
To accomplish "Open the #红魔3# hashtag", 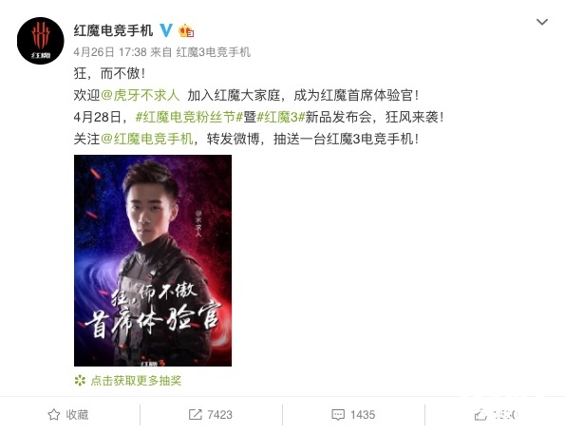I will tap(281, 117).
